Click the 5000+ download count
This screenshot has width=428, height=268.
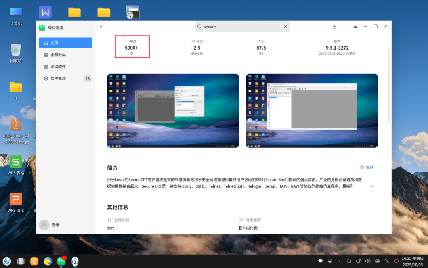[x=132, y=48]
